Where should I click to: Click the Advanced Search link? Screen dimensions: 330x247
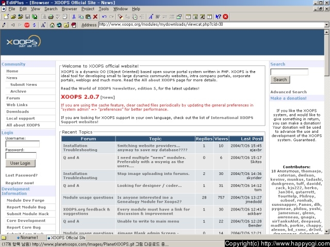click(x=288, y=92)
